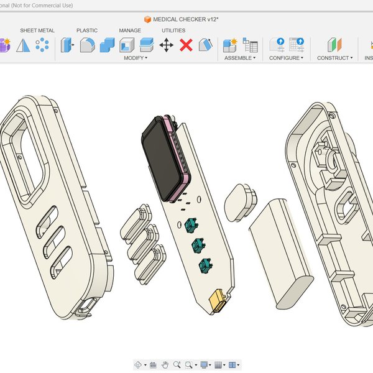Viewport: 373px width, 373px height.
Task: Activate the Pan hand tool
Action: pos(165,365)
